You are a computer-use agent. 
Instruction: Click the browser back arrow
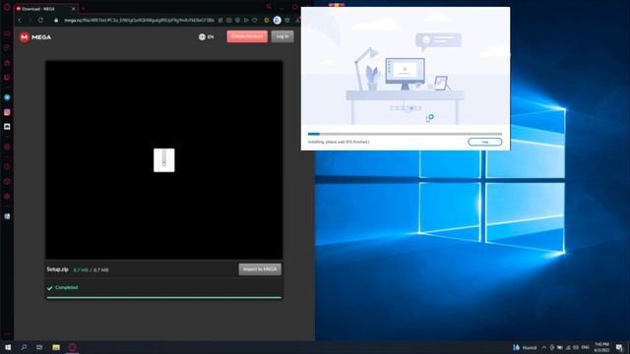pos(20,20)
